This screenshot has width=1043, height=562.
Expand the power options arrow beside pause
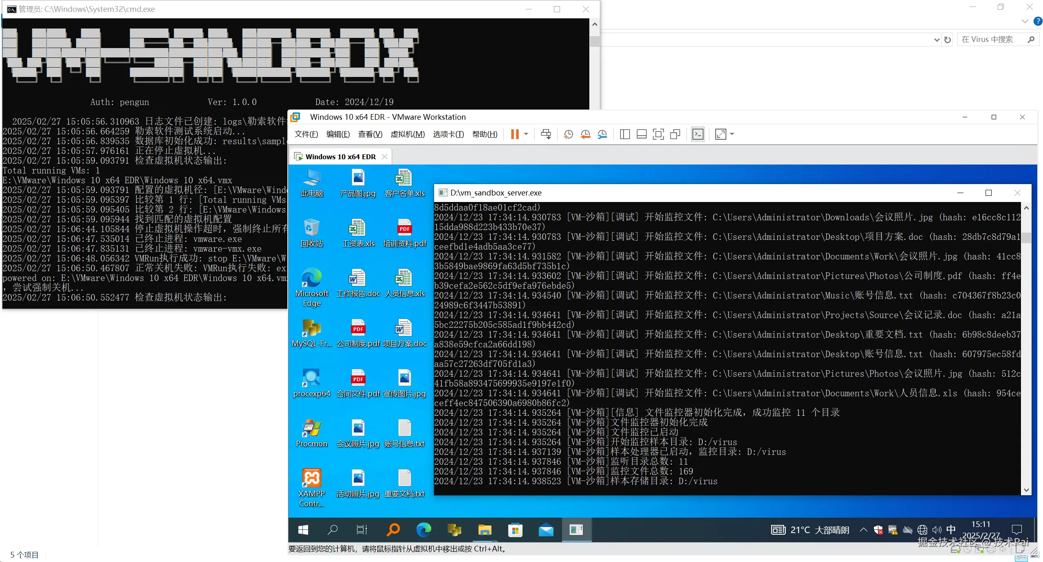point(526,134)
